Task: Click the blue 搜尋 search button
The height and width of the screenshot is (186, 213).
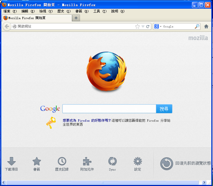Action: pos(164,109)
